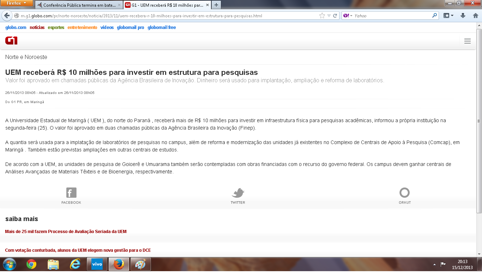Open the esportes link in top navigation

[56, 28]
